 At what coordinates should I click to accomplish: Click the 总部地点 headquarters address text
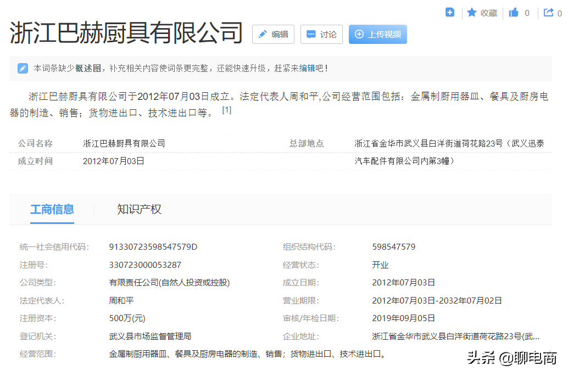coord(449,152)
